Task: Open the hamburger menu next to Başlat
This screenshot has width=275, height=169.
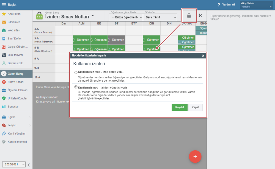Action: click(x=4, y=5)
